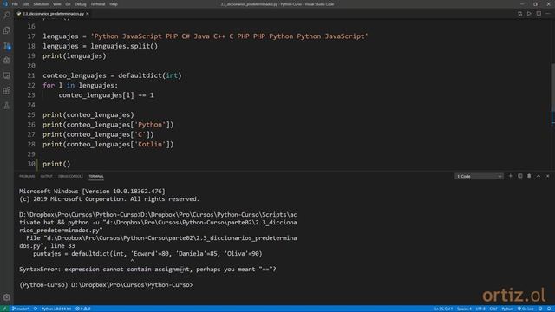Image resolution: width=555 pixels, height=312 pixels.
Task: Click the CRLF end-of-line indicator
Action: coord(493,309)
